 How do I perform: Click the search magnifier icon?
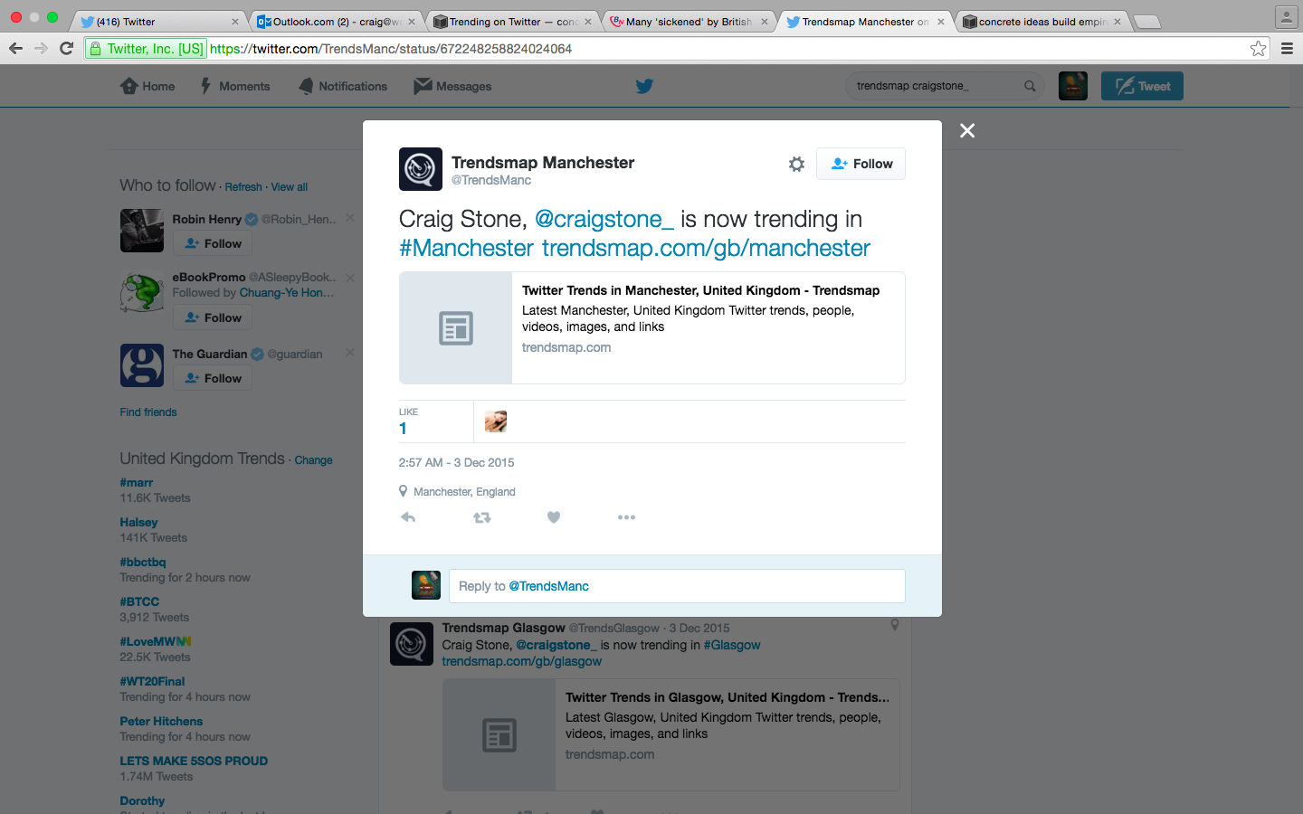pos(1030,86)
